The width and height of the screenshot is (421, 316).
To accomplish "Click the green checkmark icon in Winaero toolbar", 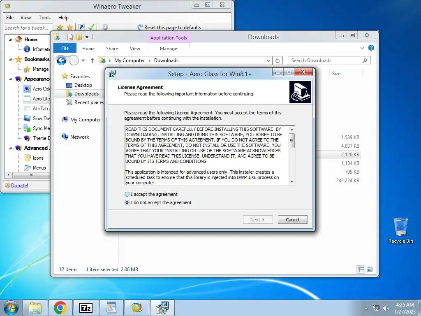I will (x=91, y=28).
